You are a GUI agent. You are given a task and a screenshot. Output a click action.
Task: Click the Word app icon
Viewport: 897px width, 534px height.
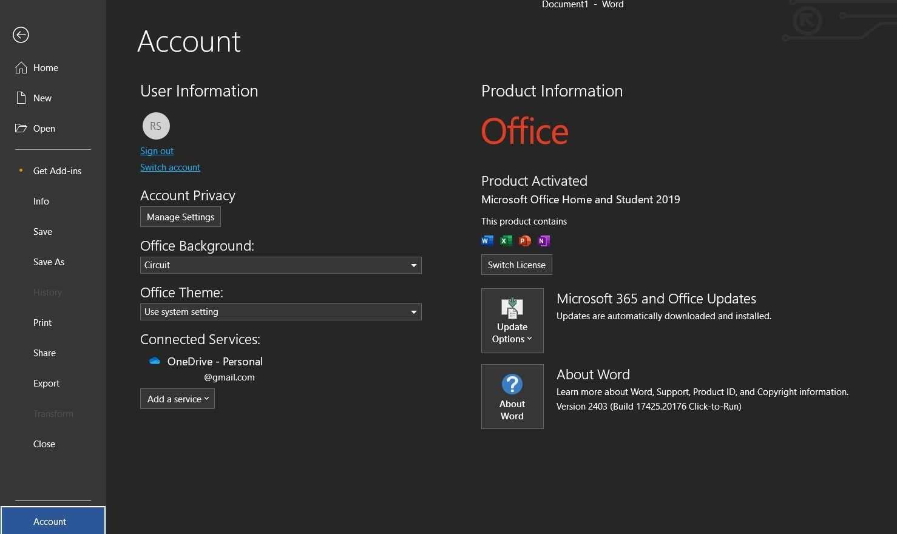[487, 241]
